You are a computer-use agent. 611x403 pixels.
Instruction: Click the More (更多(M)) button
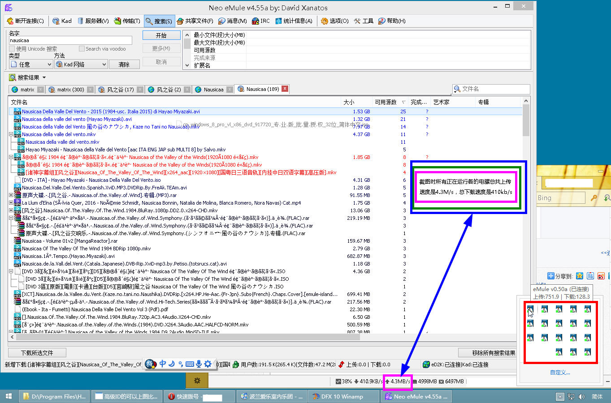(x=161, y=48)
